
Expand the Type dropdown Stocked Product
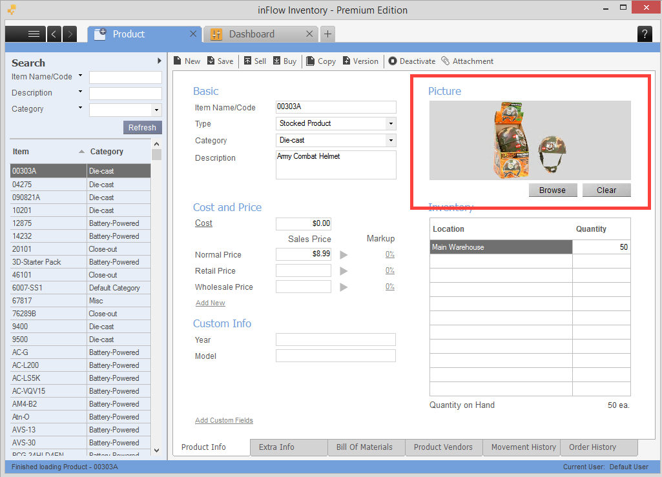391,124
